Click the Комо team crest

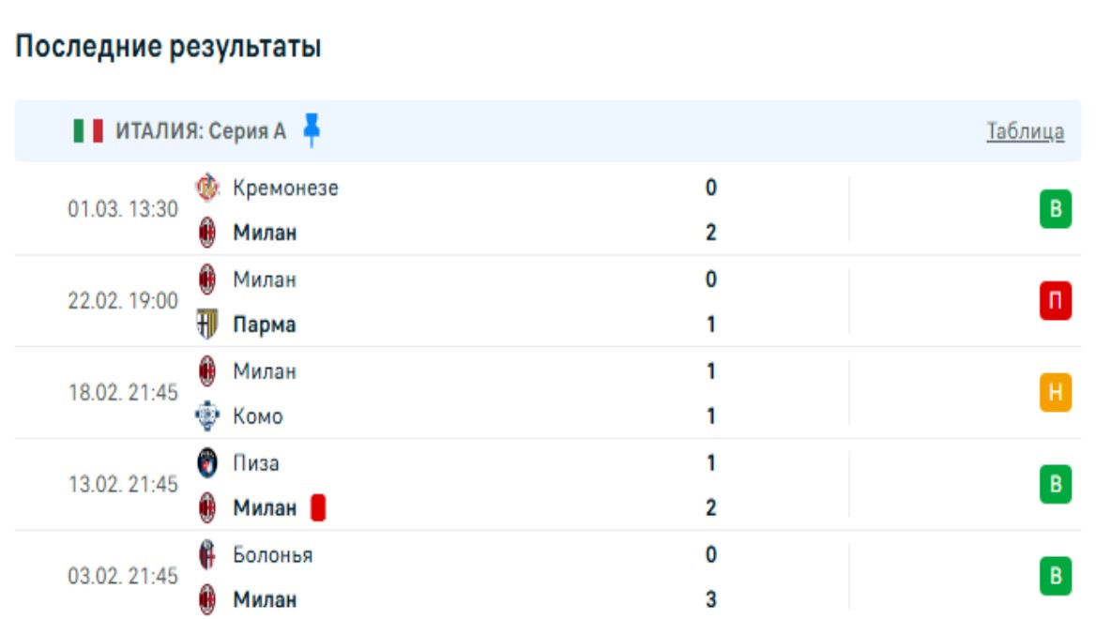207,416
